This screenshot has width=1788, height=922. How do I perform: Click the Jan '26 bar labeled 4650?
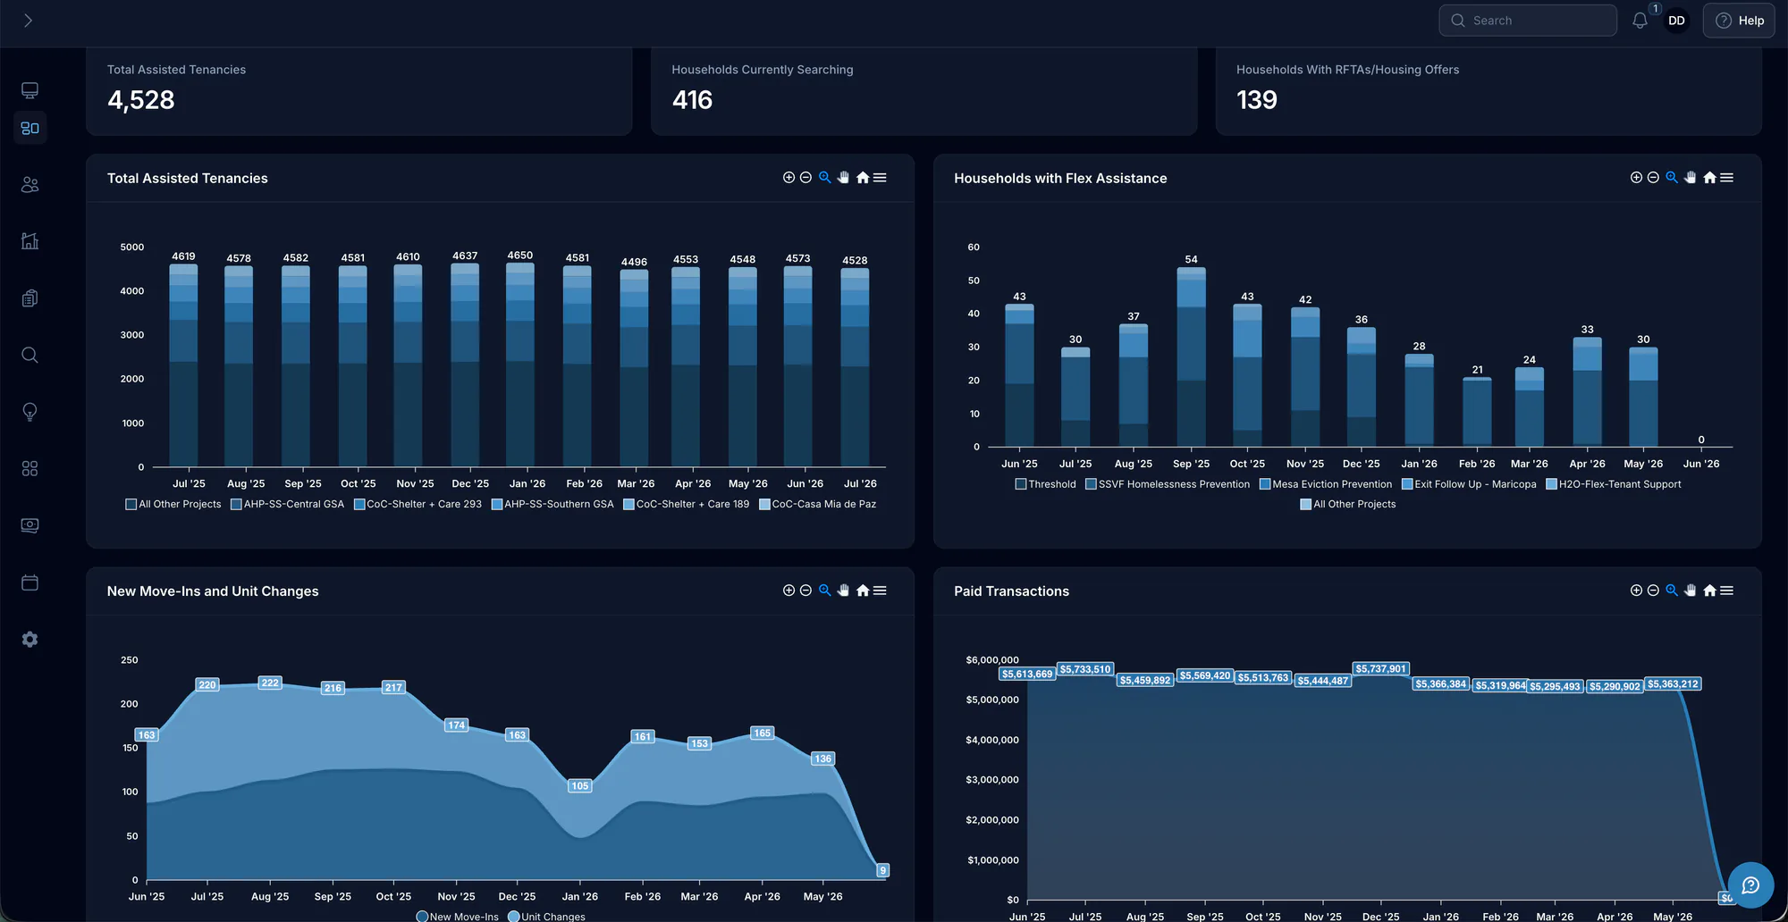520,365
